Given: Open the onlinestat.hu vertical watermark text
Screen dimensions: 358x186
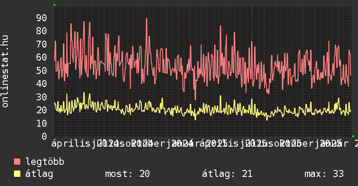Looking at the screenshot, I should [x=5, y=71].
